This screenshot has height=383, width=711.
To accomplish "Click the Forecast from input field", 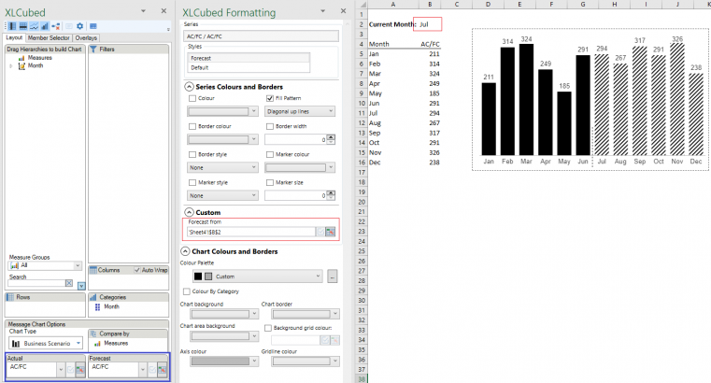I will [251, 232].
